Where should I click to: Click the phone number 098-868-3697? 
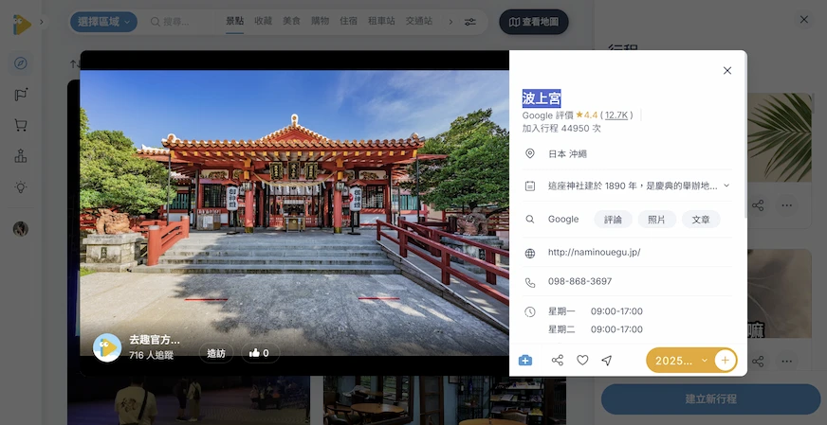coord(579,281)
